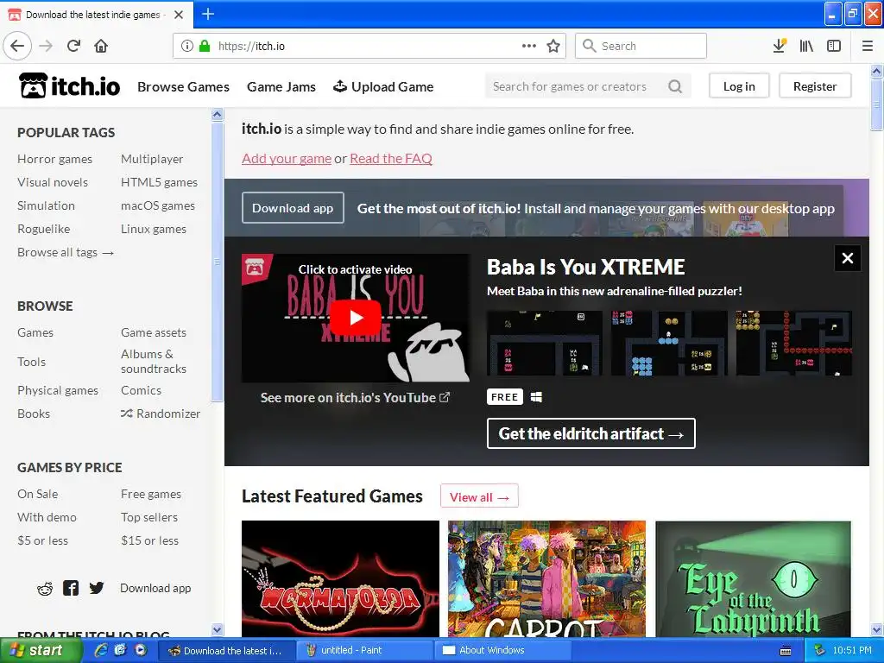The image size is (884, 663).
Task: Switch to About Windows taskbar window
Action: 504,651
